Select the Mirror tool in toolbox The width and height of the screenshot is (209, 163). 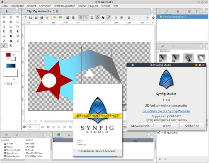tap(11, 22)
